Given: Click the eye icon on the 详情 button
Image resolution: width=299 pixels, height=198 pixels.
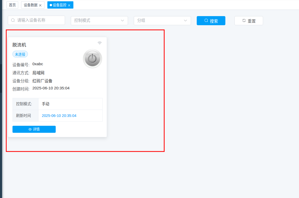Looking at the screenshot, I should coord(29,129).
